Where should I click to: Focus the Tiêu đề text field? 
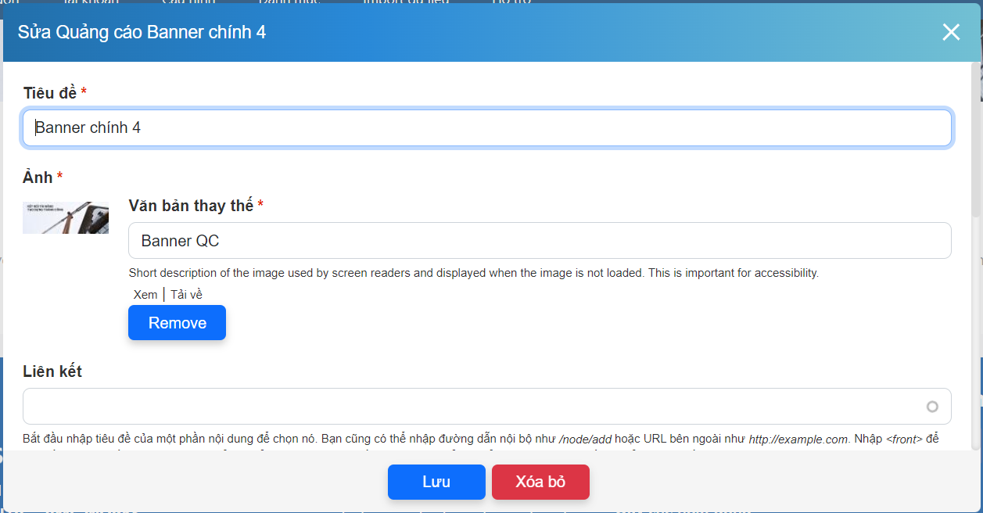click(x=486, y=127)
